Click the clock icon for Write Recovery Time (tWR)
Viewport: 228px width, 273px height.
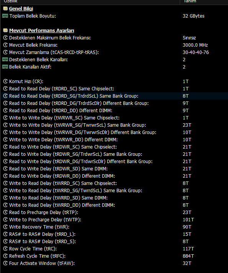(5, 227)
